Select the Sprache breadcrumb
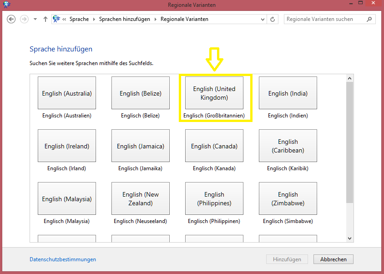The height and width of the screenshot is (274, 384). tap(79, 19)
